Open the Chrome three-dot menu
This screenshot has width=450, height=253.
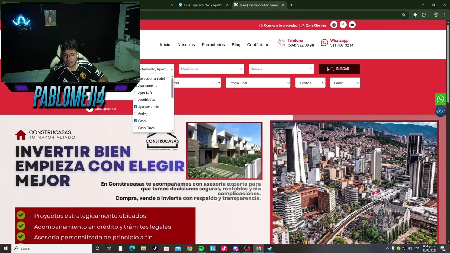[x=445, y=15]
